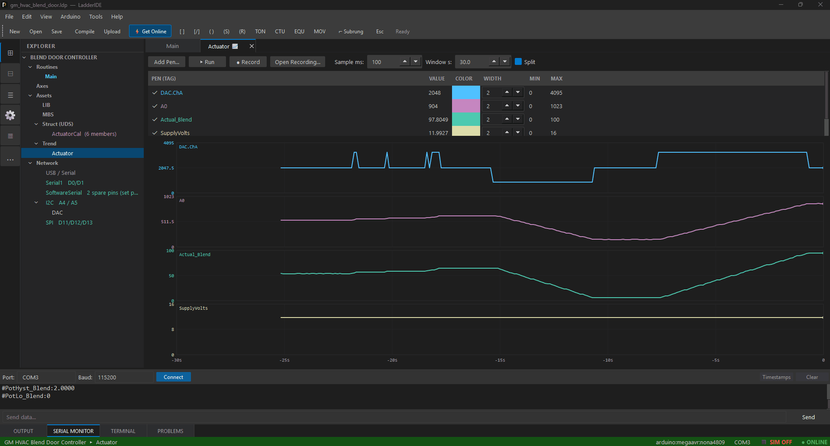Viewport: 830px width, 446px height.
Task: Click the Send button
Action: pyautogui.click(x=808, y=417)
